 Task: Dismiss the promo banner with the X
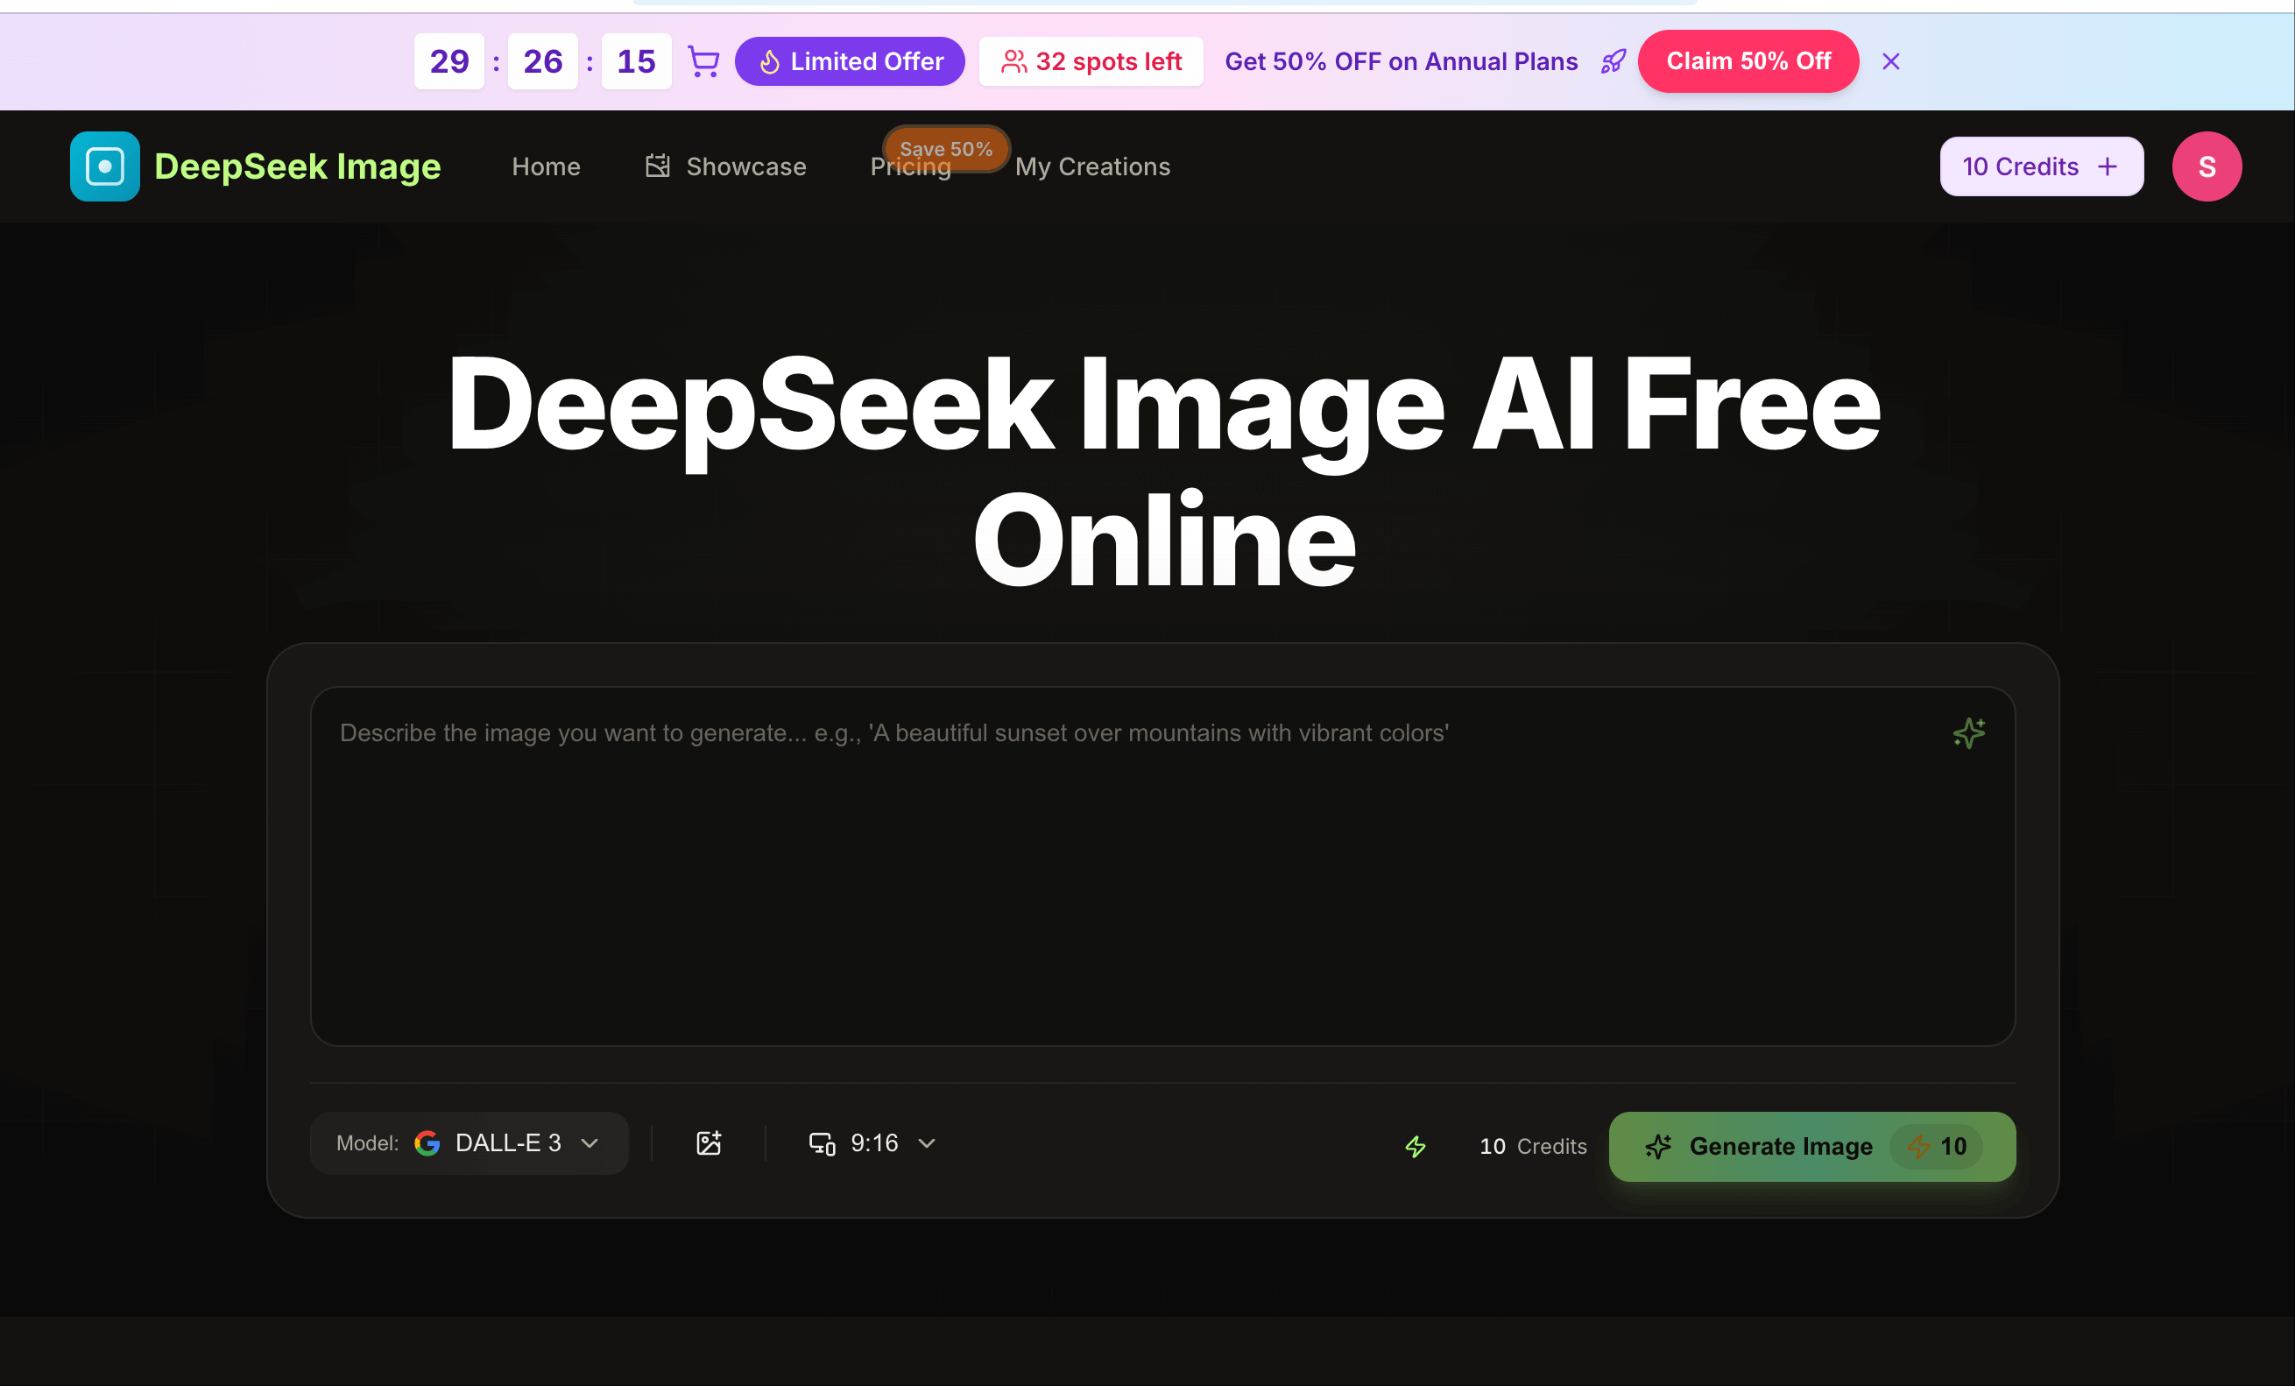click(x=1891, y=60)
